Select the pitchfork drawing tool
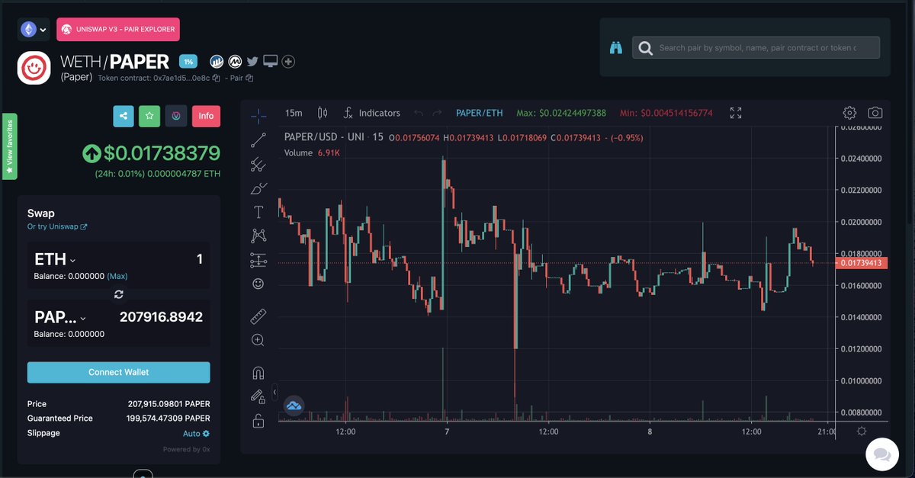 coord(258,164)
